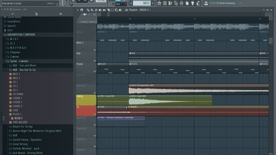Switch to the first browser tab icon

point(13,14)
